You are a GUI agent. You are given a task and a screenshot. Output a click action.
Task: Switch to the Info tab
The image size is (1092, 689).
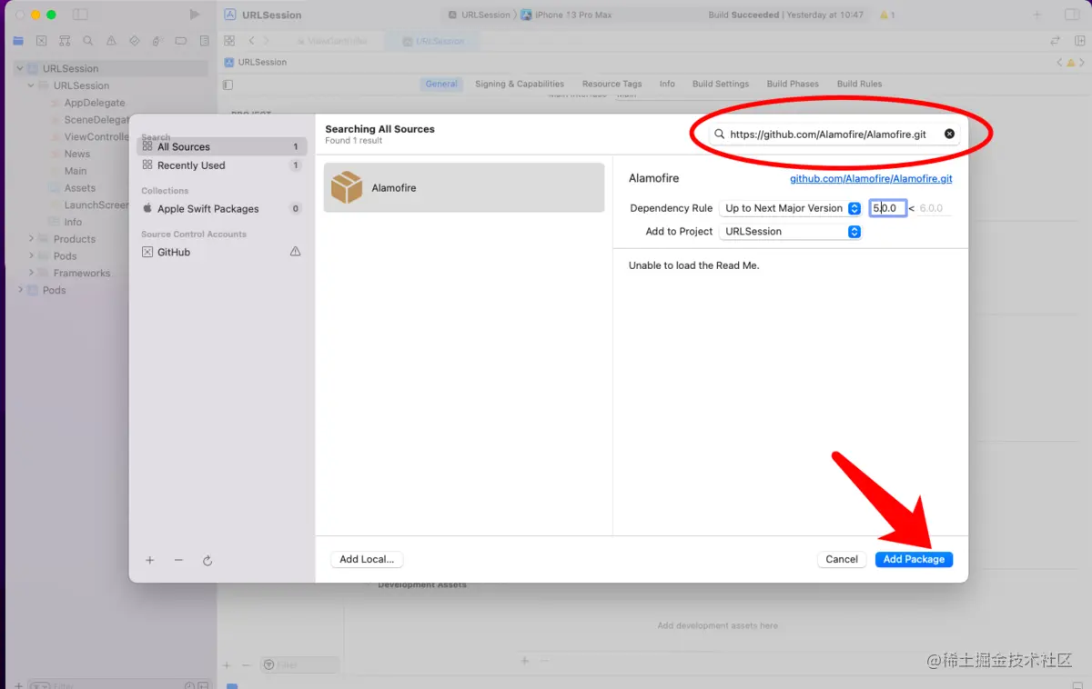click(667, 84)
